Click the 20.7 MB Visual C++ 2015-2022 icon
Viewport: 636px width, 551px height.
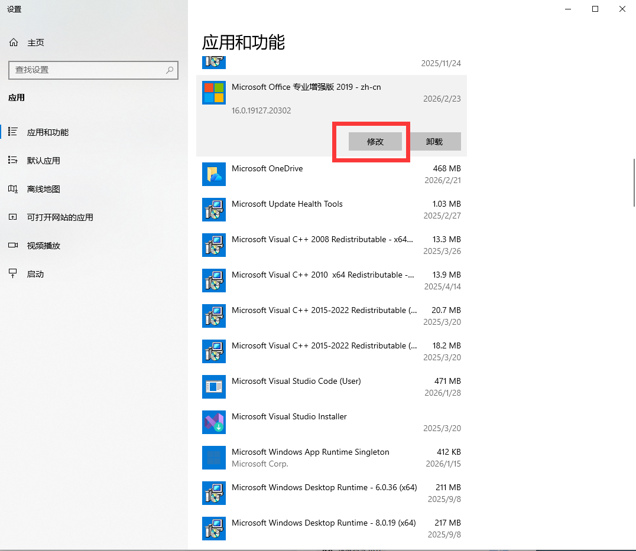(214, 316)
